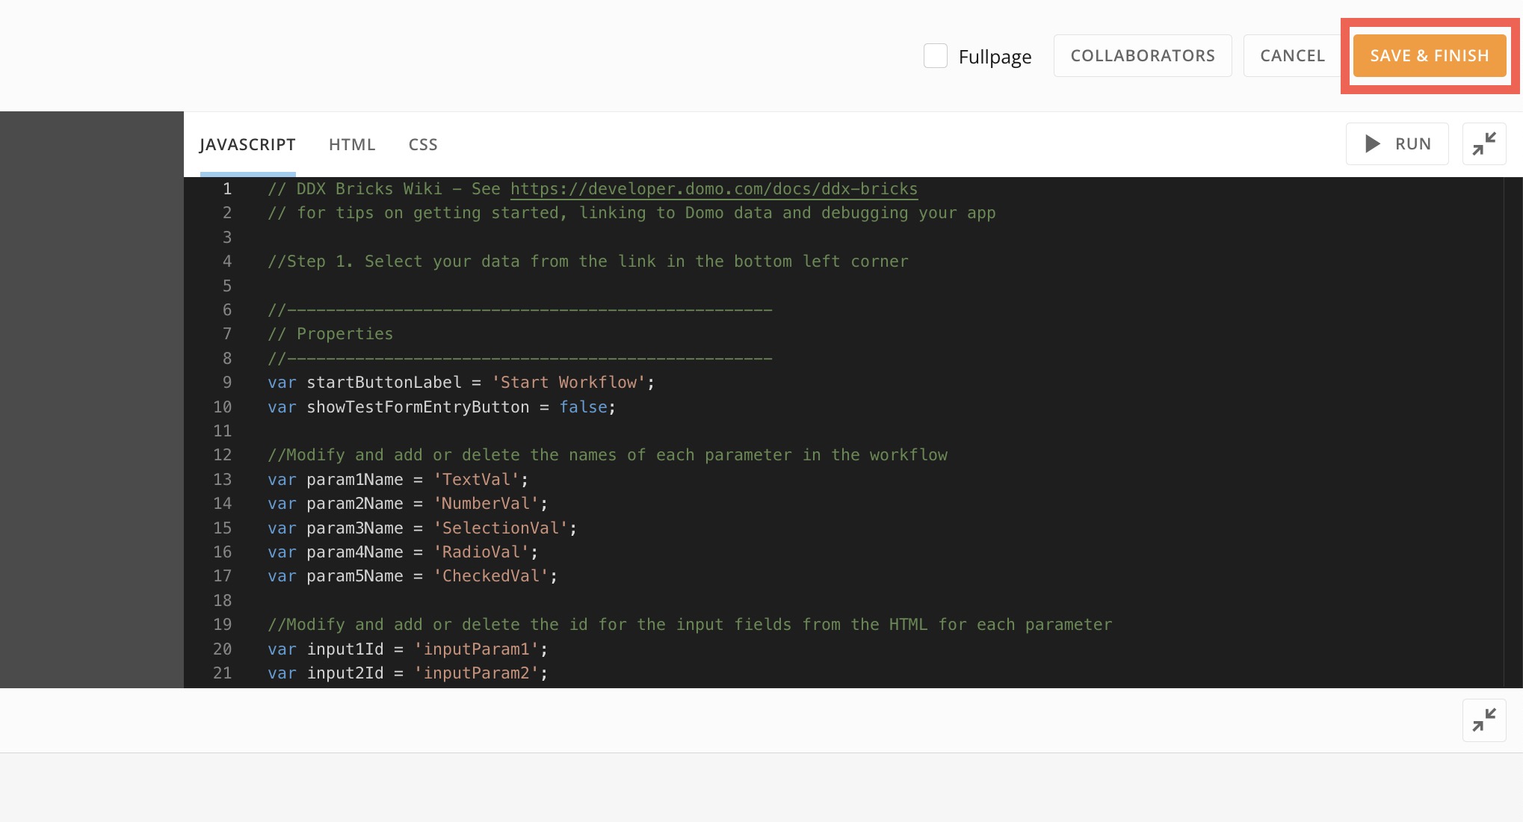Collapse the code editor panel
The width and height of the screenshot is (1523, 822).
(1483, 143)
